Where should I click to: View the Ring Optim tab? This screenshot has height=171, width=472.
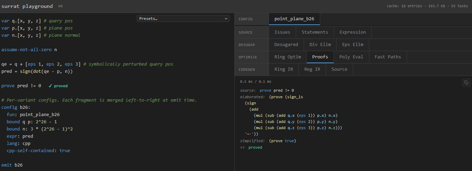click(x=288, y=57)
